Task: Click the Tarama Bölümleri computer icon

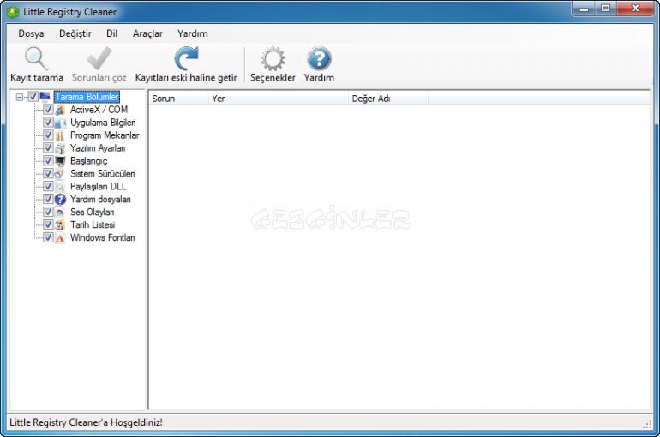Action: coord(45,97)
